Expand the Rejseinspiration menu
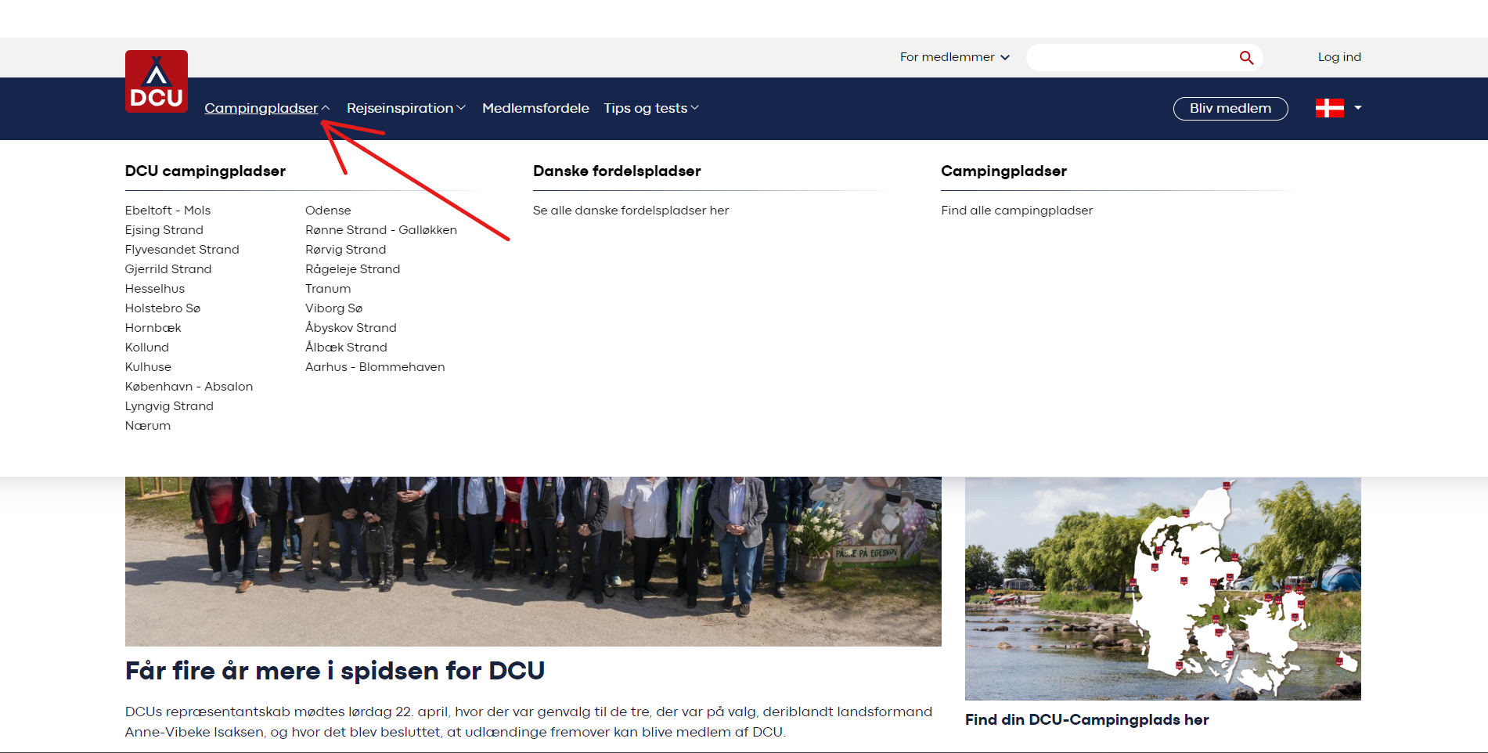Viewport: 1488px width, 753px height. tap(405, 108)
